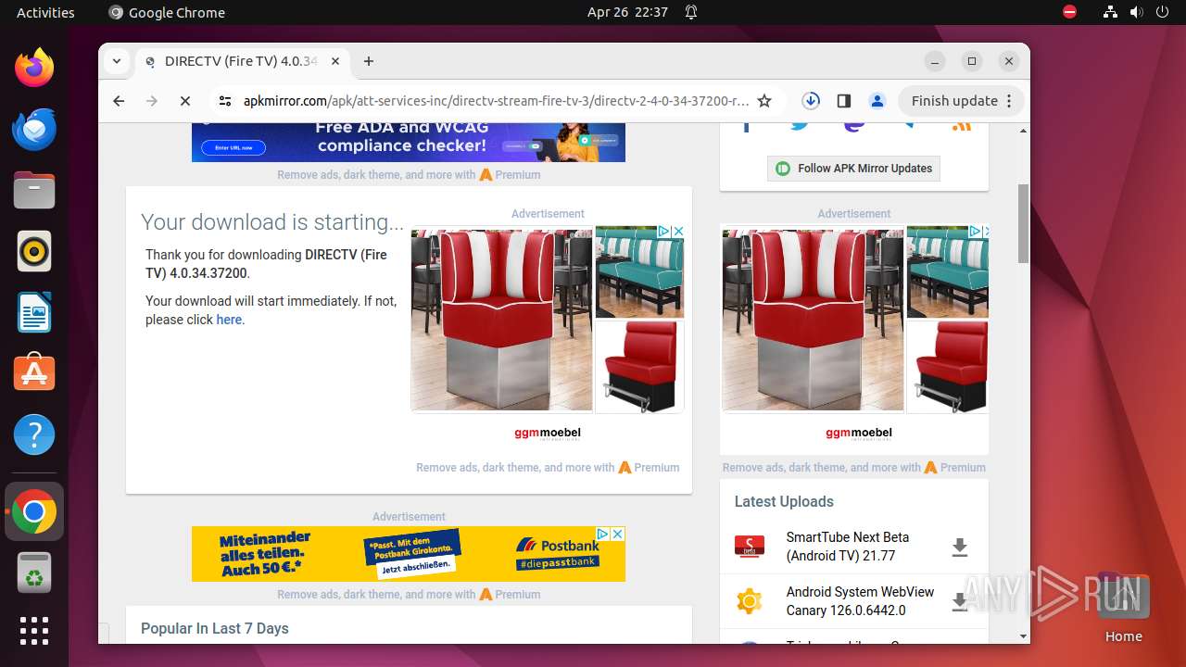Open Android System WebView Canary entry
This screenshot has width=1186, height=667.
pos(860,601)
